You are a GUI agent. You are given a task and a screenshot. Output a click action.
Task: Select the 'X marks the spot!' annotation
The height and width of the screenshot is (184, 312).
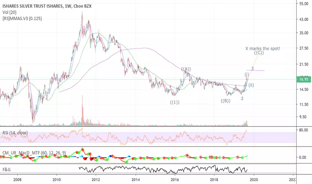click(263, 49)
